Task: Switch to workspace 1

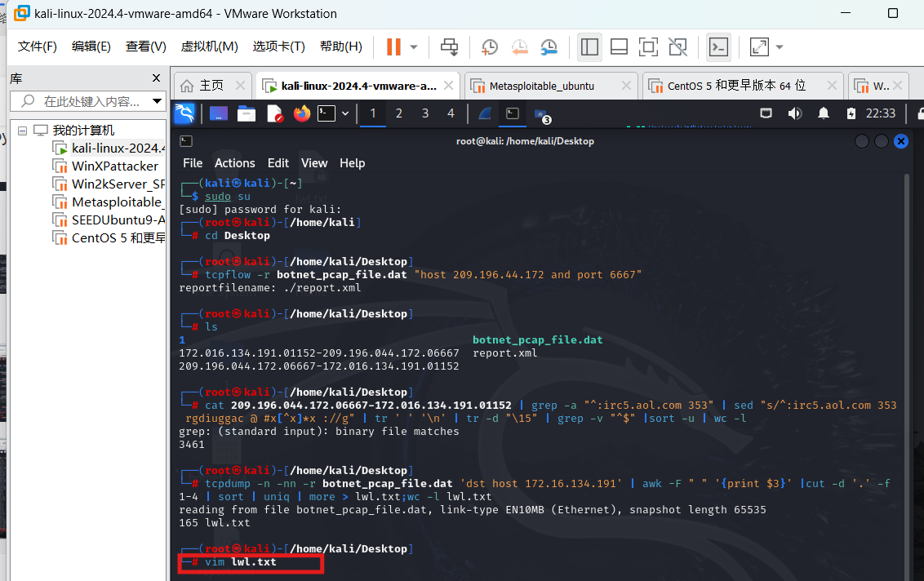Action: (372, 113)
